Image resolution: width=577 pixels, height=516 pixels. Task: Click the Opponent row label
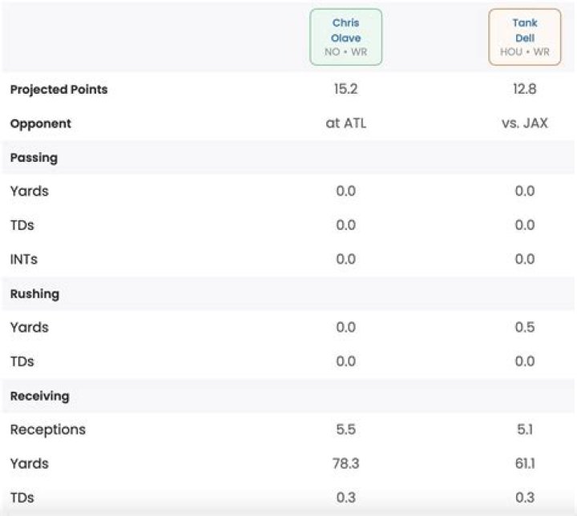click(x=41, y=123)
